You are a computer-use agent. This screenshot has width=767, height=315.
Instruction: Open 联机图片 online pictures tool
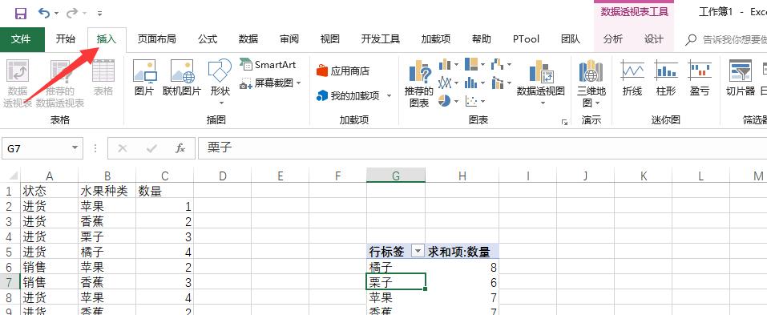(182, 79)
